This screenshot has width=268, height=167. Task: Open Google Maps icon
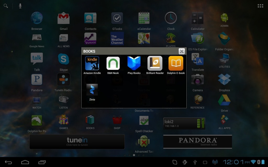pos(144,38)
